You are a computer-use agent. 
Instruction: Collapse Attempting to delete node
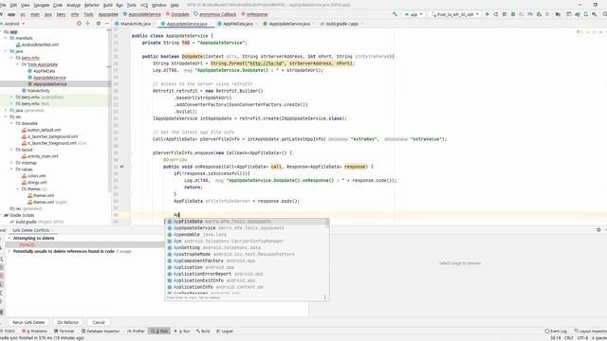(x=9, y=238)
